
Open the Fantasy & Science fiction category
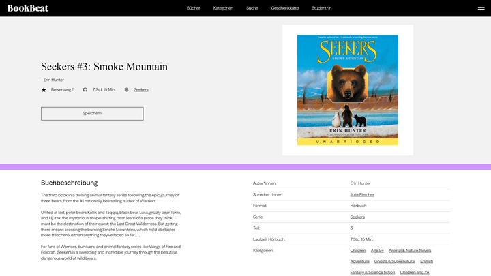(x=372, y=272)
